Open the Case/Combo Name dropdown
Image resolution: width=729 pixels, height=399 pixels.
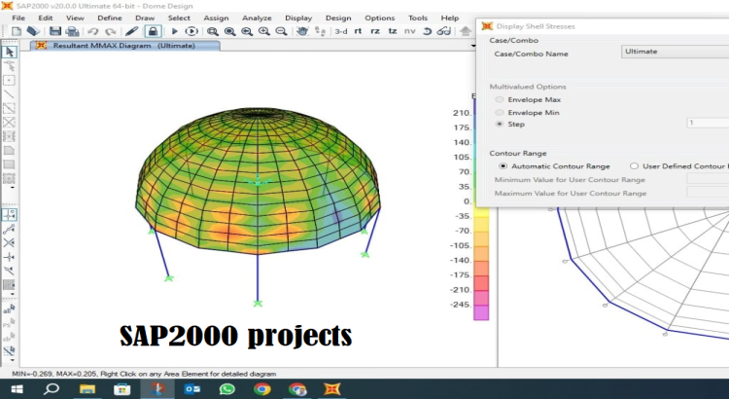(x=676, y=52)
